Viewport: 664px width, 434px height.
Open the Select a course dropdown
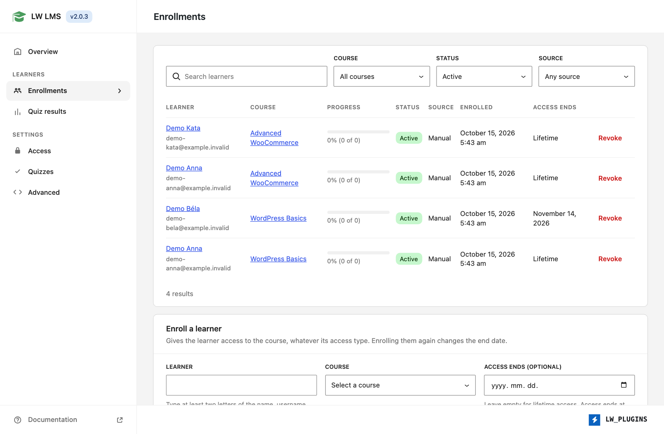click(400, 385)
